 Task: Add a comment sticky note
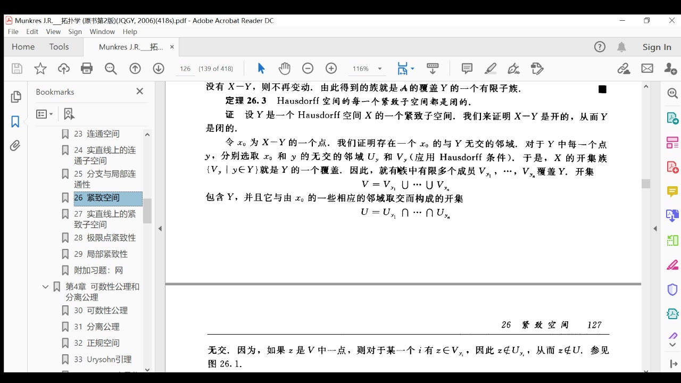[467, 69]
